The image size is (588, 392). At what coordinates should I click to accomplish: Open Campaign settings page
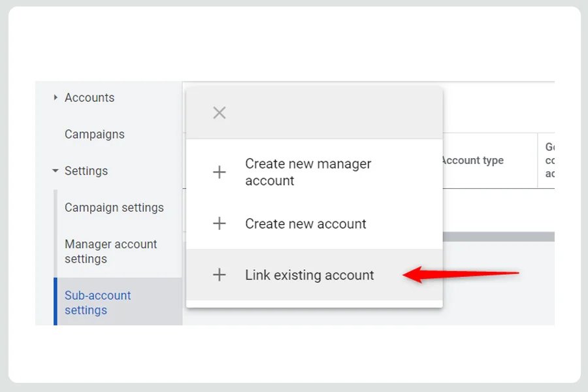point(114,208)
